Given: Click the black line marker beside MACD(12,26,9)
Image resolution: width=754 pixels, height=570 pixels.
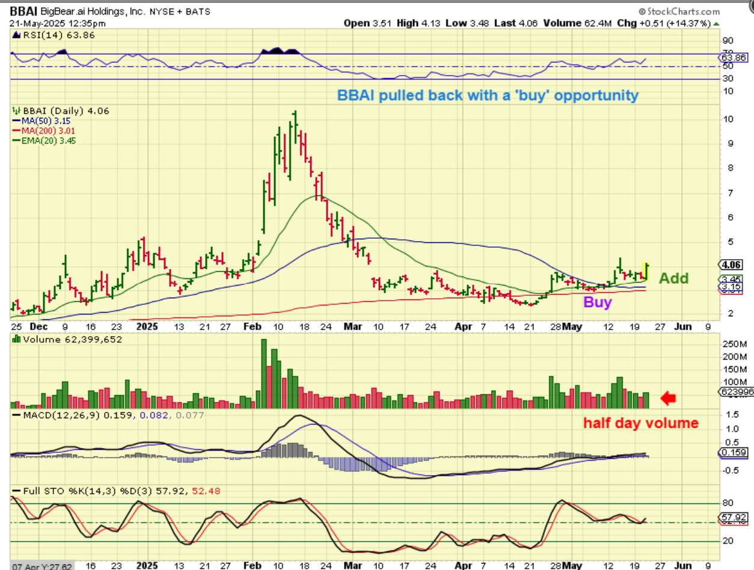Looking at the screenshot, I should (16, 415).
